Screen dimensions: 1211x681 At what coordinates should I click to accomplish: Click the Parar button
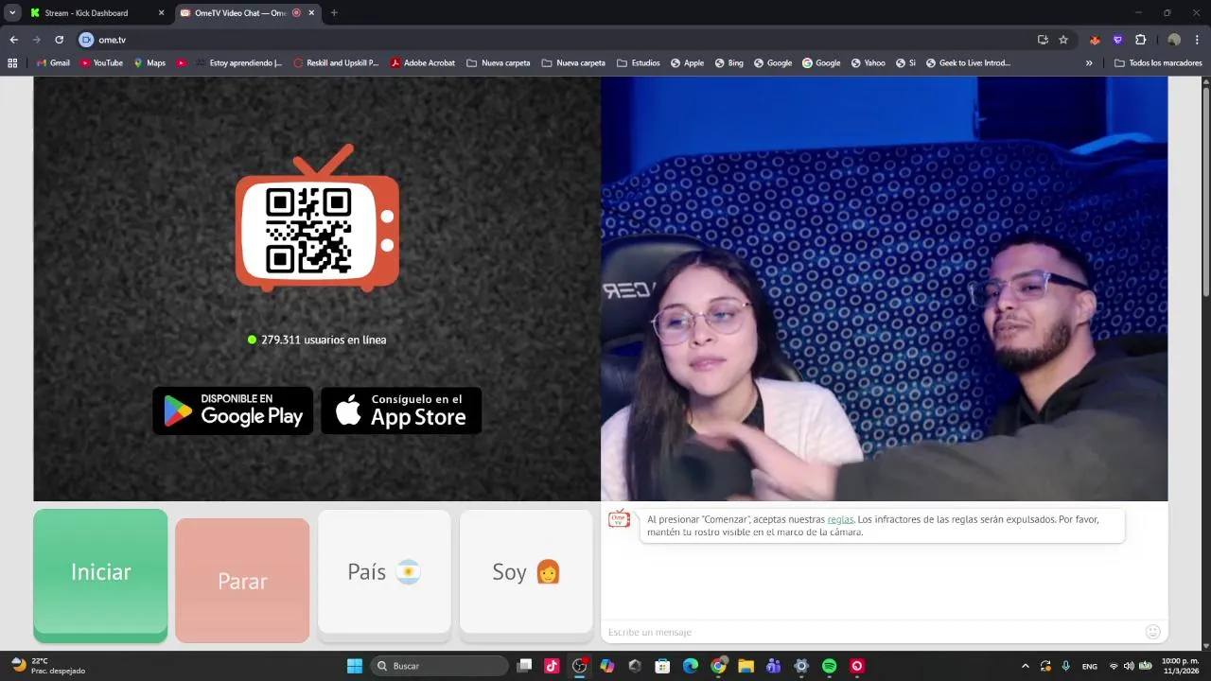pos(242,581)
